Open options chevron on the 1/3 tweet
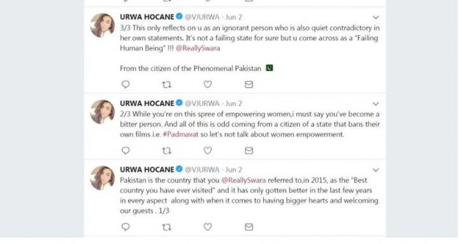The height and width of the screenshot is (244, 462). [376, 170]
